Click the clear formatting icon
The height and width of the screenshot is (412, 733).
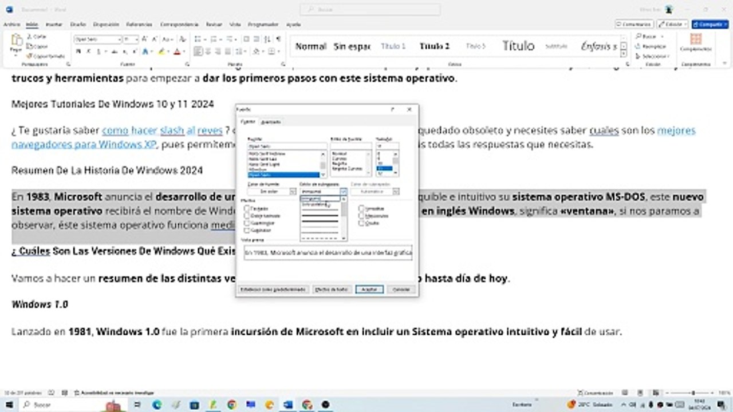(183, 39)
